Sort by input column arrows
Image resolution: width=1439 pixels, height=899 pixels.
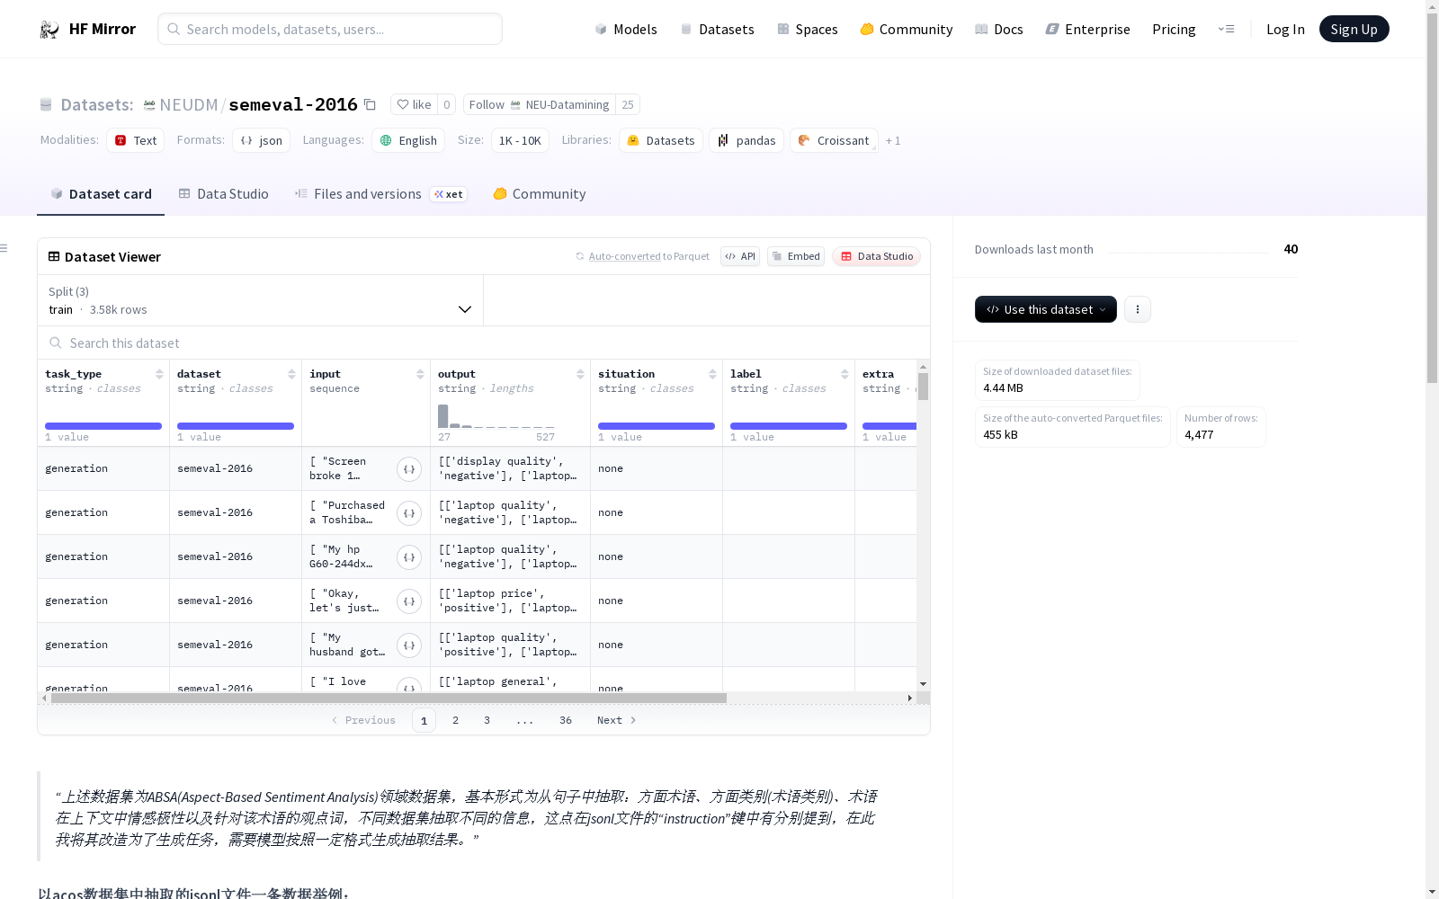[420, 374]
